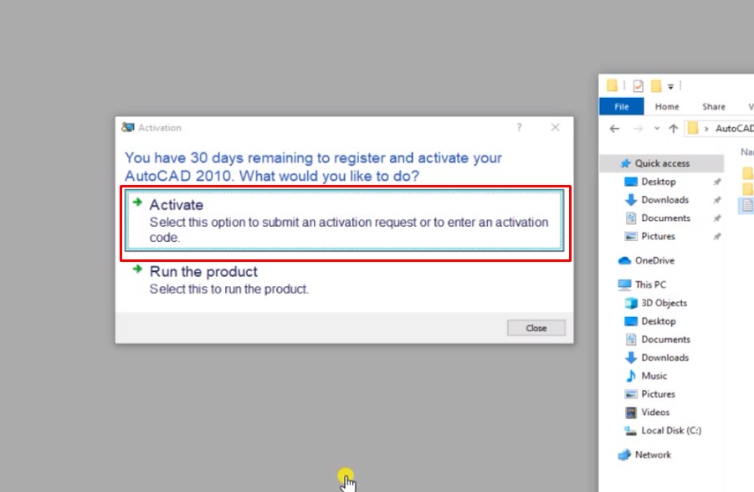Click the Up one level arrow
This screenshot has width=754, height=492.
point(673,129)
